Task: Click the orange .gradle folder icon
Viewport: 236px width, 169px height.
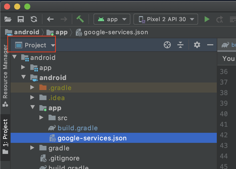Action: 43,87
